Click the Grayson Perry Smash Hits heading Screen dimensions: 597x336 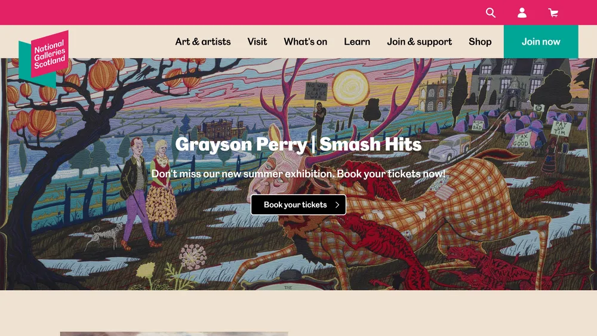click(x=298, y=144)
